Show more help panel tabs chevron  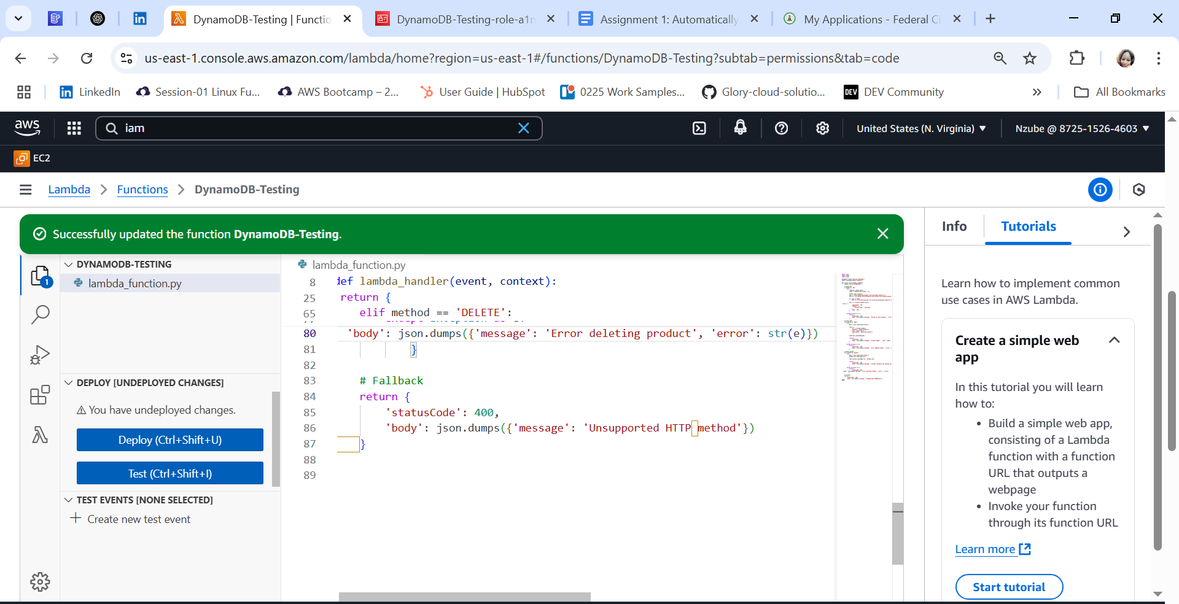click(1126, 232)
